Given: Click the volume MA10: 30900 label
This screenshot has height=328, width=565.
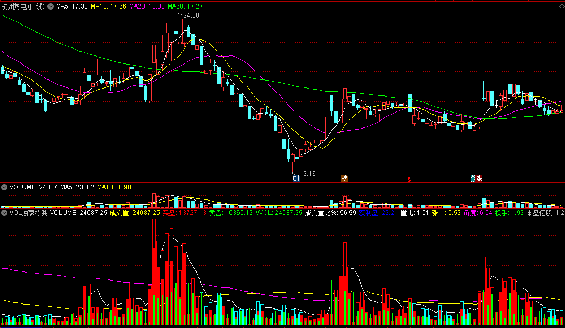Looking at the screenshot, I should pos(116,187).
